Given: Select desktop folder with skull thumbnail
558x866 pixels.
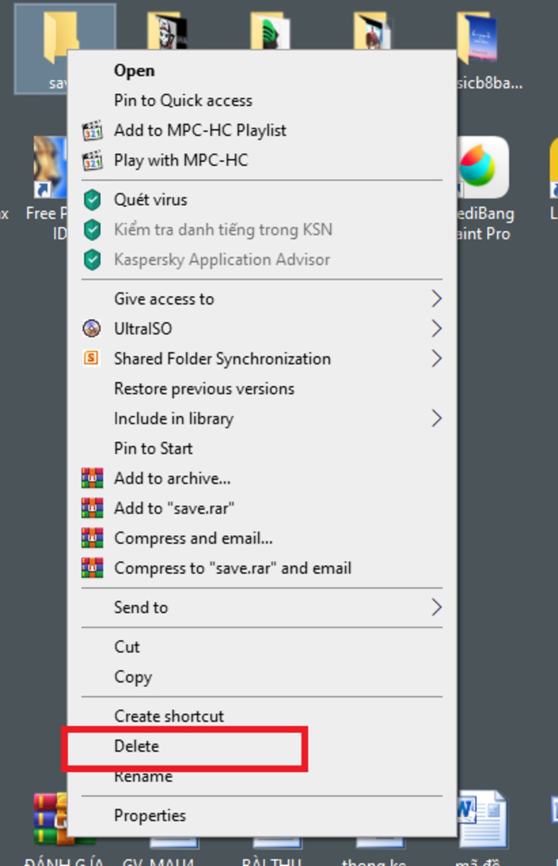Looking at the screenshot, I should (x=167, y=30).
